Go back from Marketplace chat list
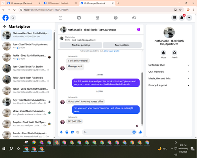The width and height of the screenshot is (197, 158). [x=5, y=26]
